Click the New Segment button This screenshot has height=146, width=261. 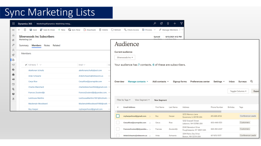161,100
